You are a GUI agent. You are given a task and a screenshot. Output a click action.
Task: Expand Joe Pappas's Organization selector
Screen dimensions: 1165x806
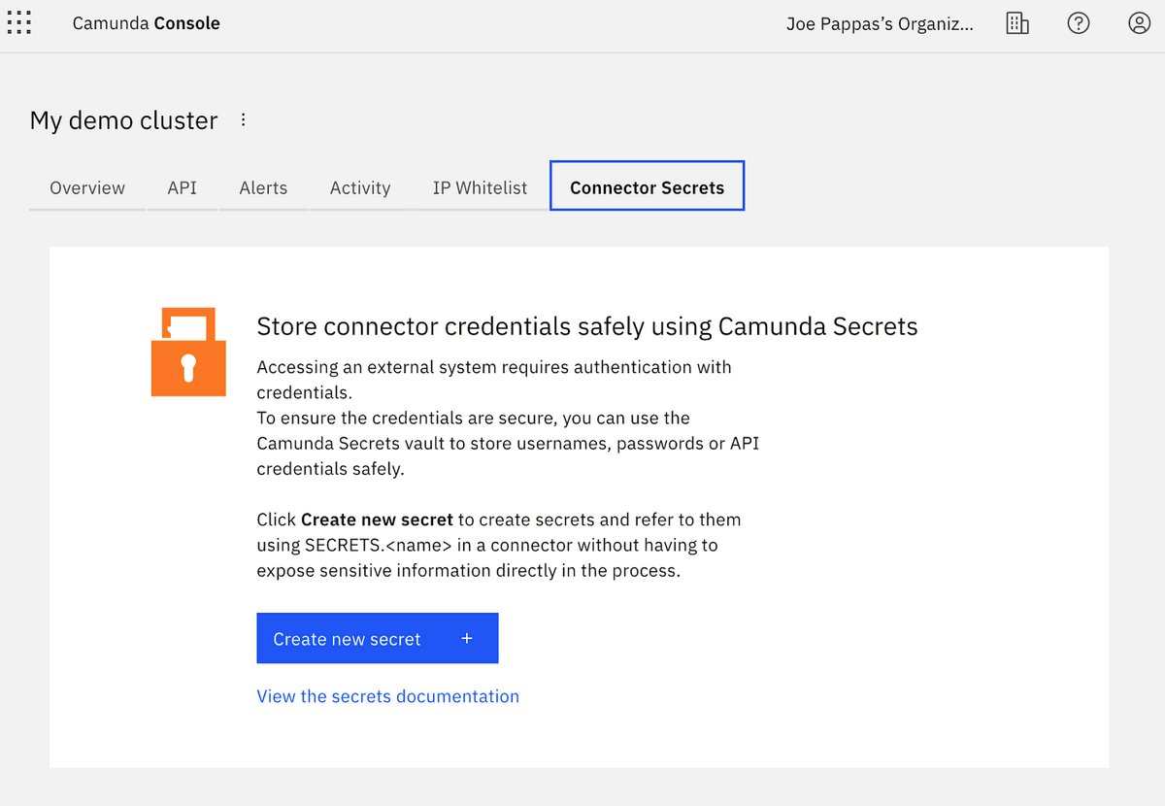[879, 22]
